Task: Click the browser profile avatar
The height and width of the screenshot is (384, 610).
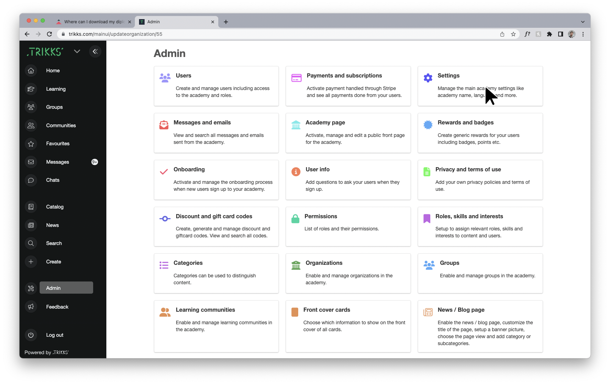Action: [x=572, y=34]
